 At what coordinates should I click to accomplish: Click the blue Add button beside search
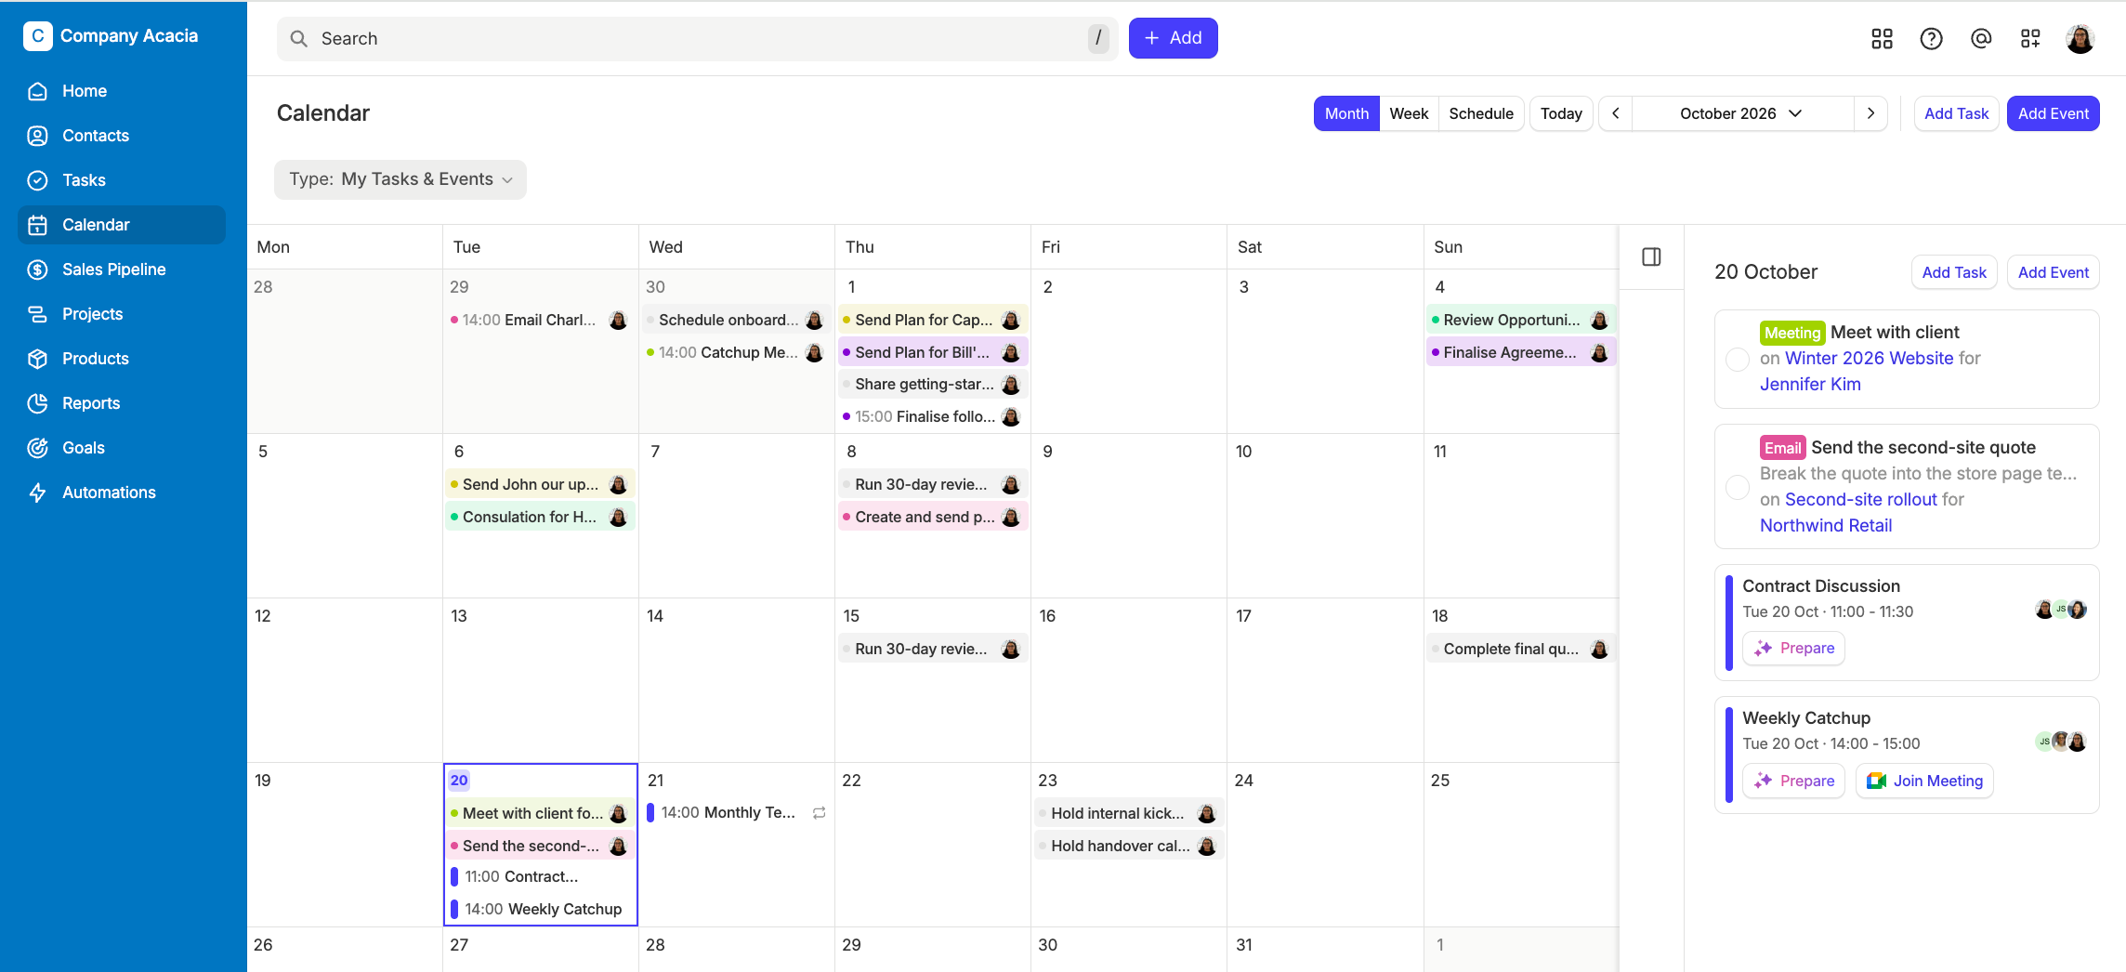1173,38
